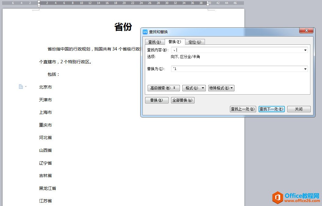Switch to the 查找 (Find) tab

coord(154,42)
